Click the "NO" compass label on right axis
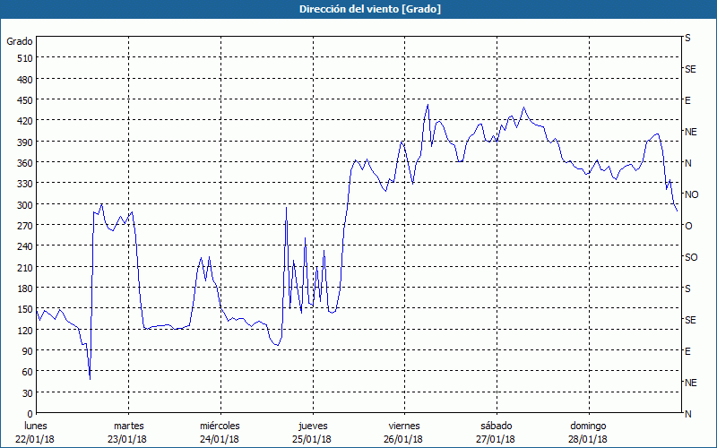Image resolution: width=717 pixels, height=448 pixels. coord(691,194)
